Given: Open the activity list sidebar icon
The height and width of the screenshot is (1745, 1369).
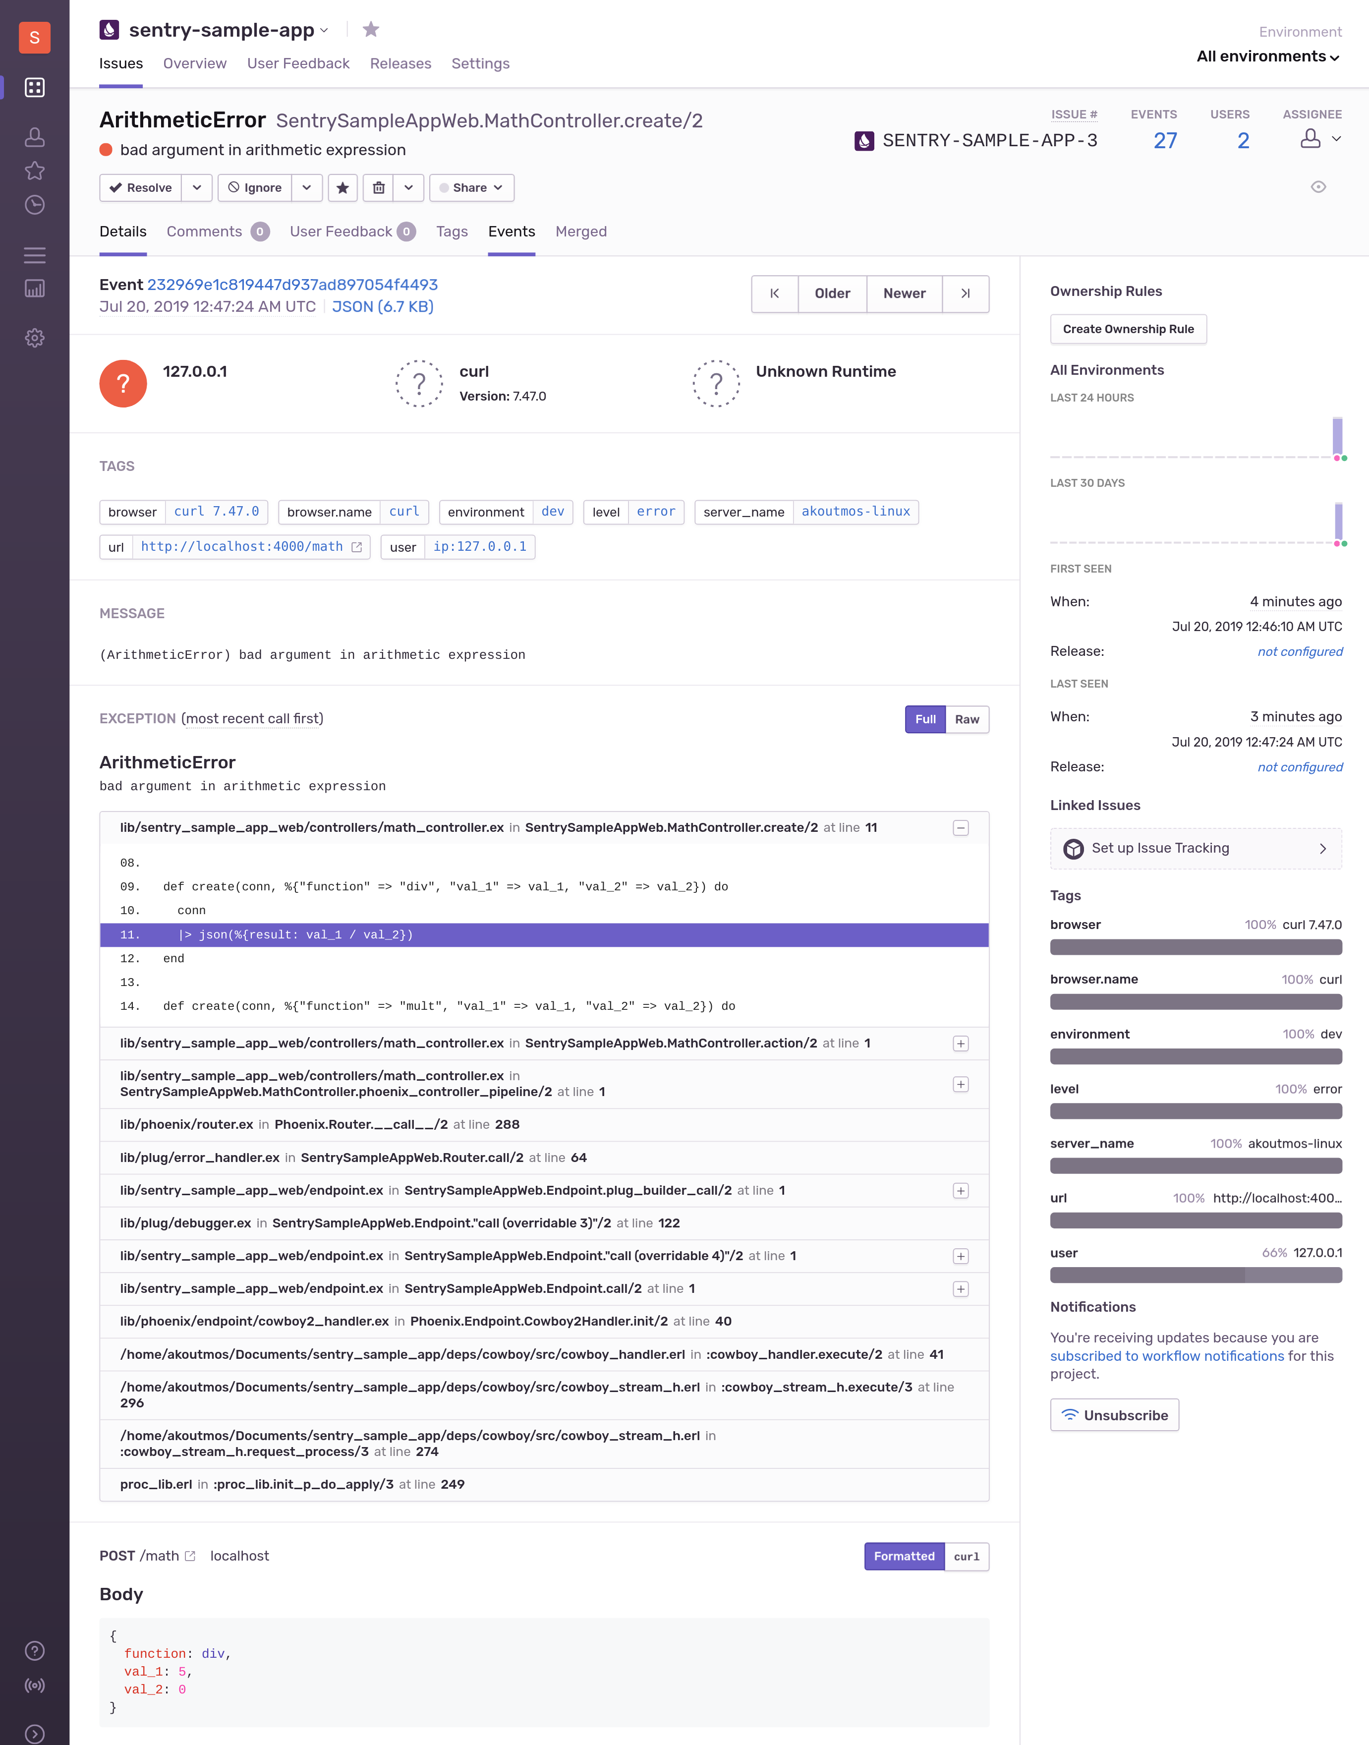Looking at the screenshot, I should click(x=35, y=255).
